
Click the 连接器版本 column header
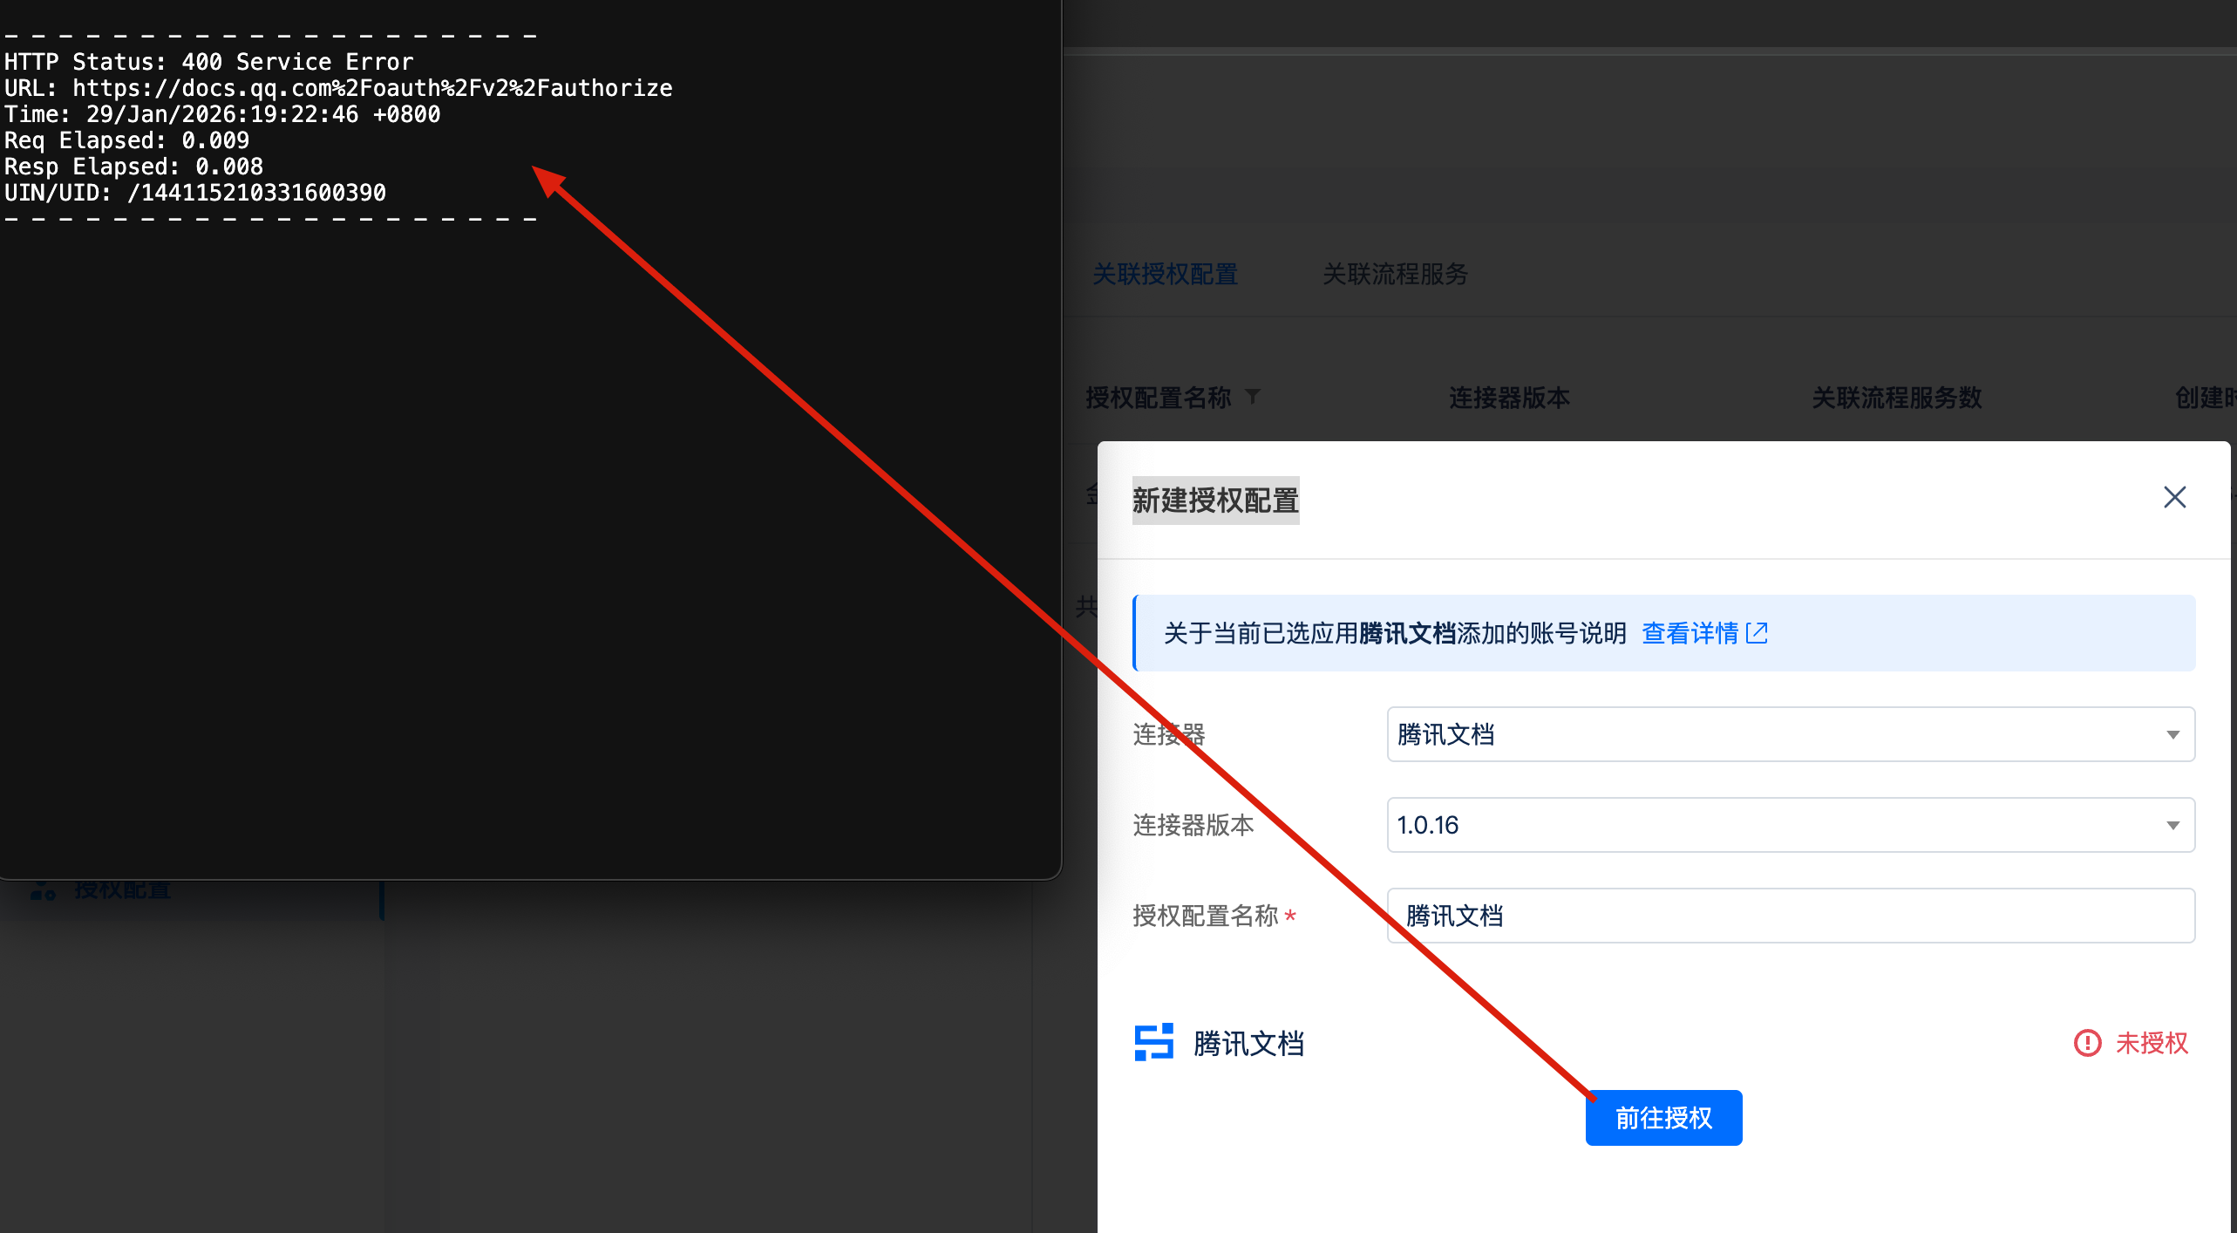[1509, 398]
